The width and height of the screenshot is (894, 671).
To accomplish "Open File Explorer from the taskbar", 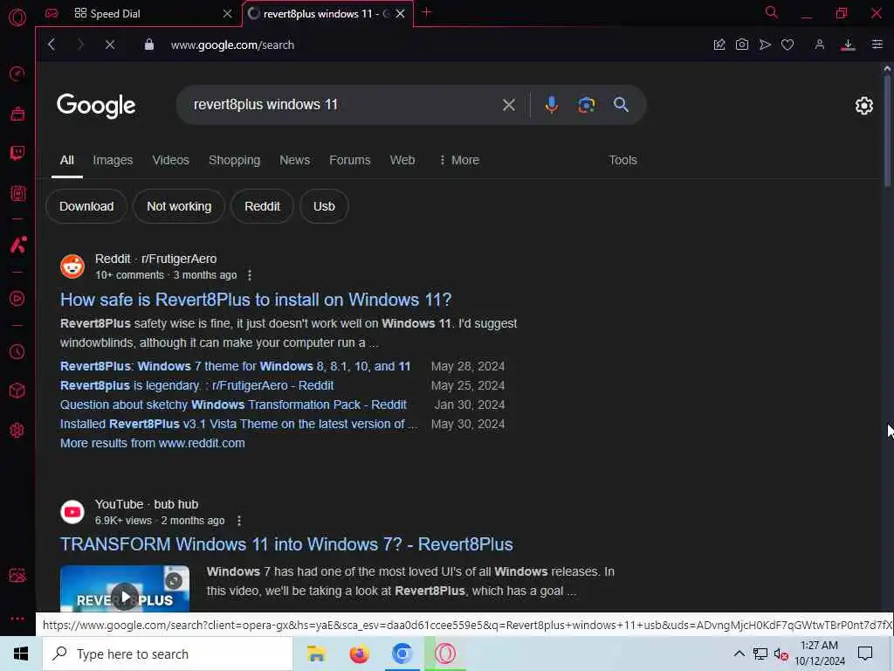I will [x=316, y=654].
